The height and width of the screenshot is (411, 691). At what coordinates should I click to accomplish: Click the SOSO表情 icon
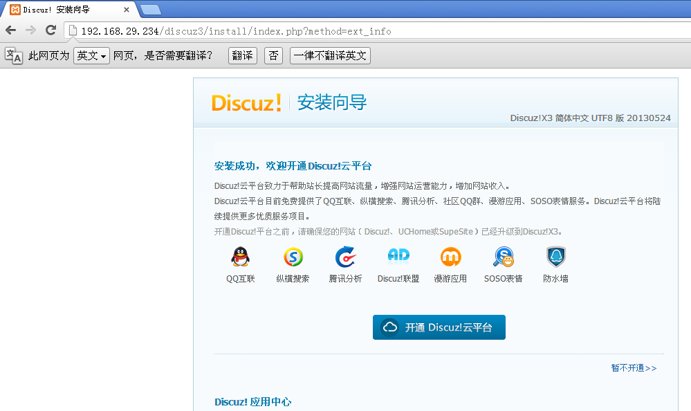(504, 257)
